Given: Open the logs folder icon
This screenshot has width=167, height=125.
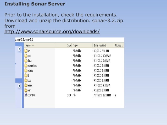Looking at the screenshot, I should 26,80.
